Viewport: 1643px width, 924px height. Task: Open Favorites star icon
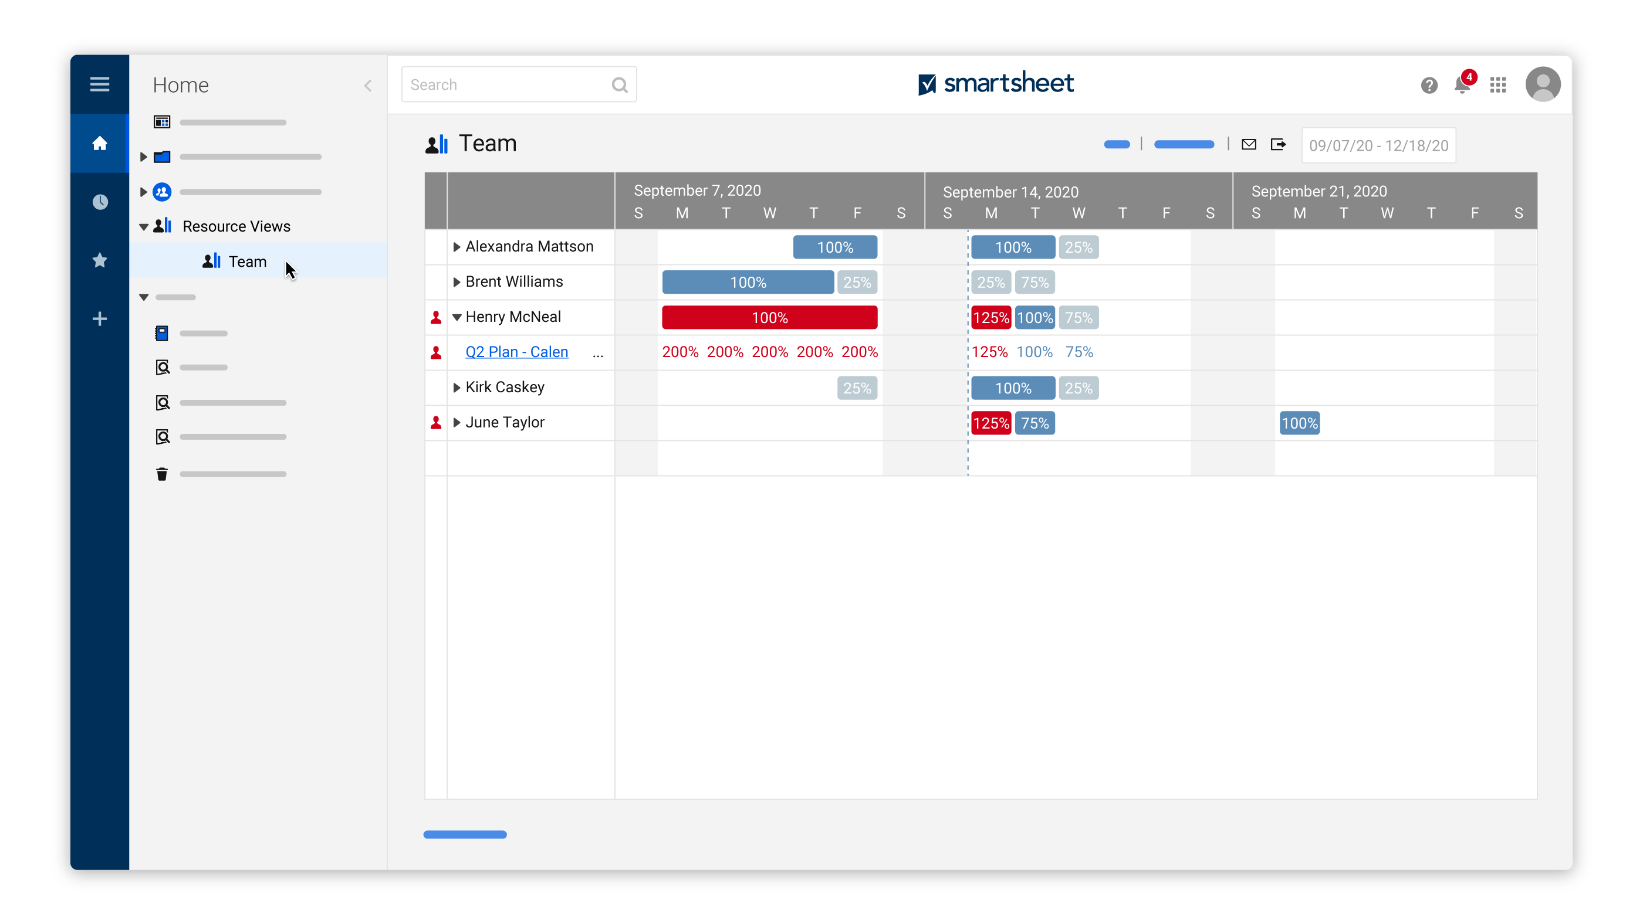click(100, 260)
